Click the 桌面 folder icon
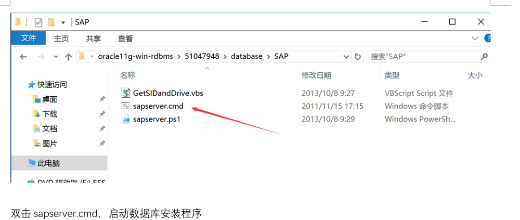The height and width of the screenshot is (220, 520). 37,99
